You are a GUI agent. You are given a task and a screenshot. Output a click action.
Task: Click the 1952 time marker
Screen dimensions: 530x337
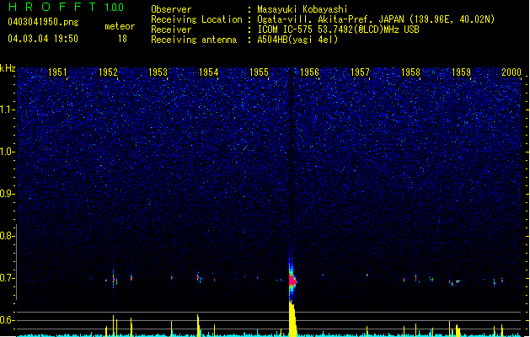tap(108, 72)
